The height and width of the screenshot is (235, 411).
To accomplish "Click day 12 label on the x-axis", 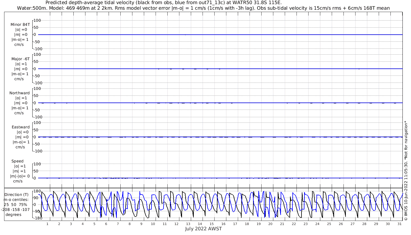I will [x=176, y=224].
